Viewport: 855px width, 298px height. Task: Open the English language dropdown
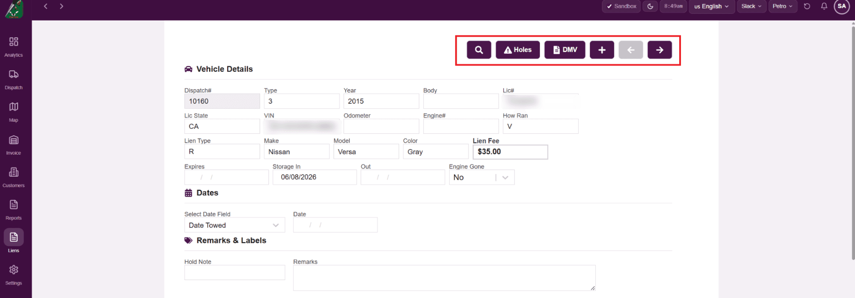712,6
